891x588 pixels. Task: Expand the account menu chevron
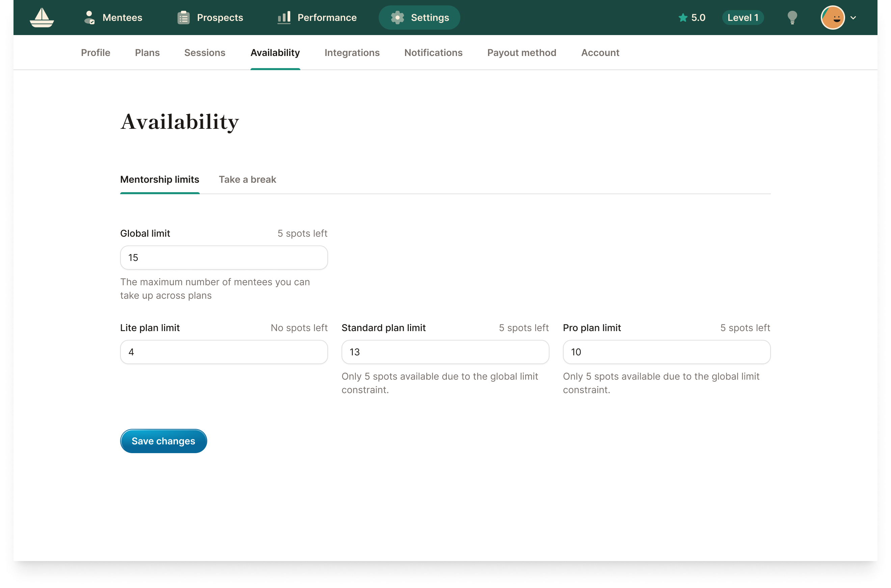(853, 18)
